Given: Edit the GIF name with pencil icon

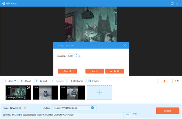Looking at the screenshot, I should click(x=25, y=108).
